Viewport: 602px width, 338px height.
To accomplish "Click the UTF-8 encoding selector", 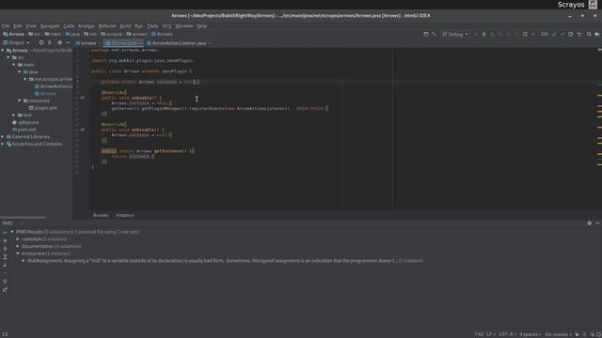I will point(506,334).
